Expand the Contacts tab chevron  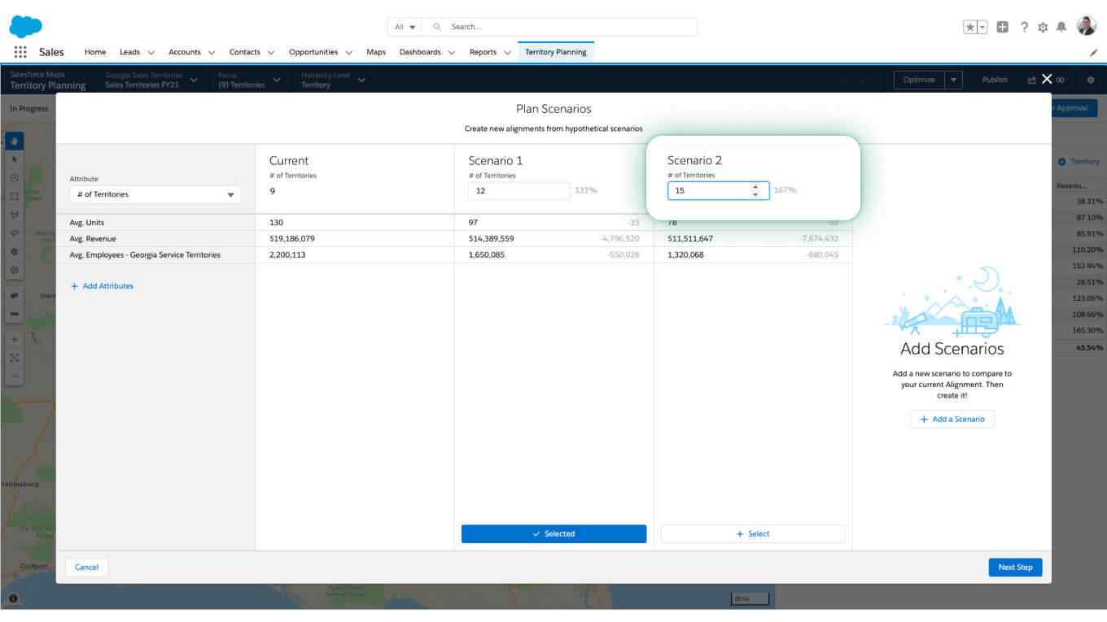271,52
